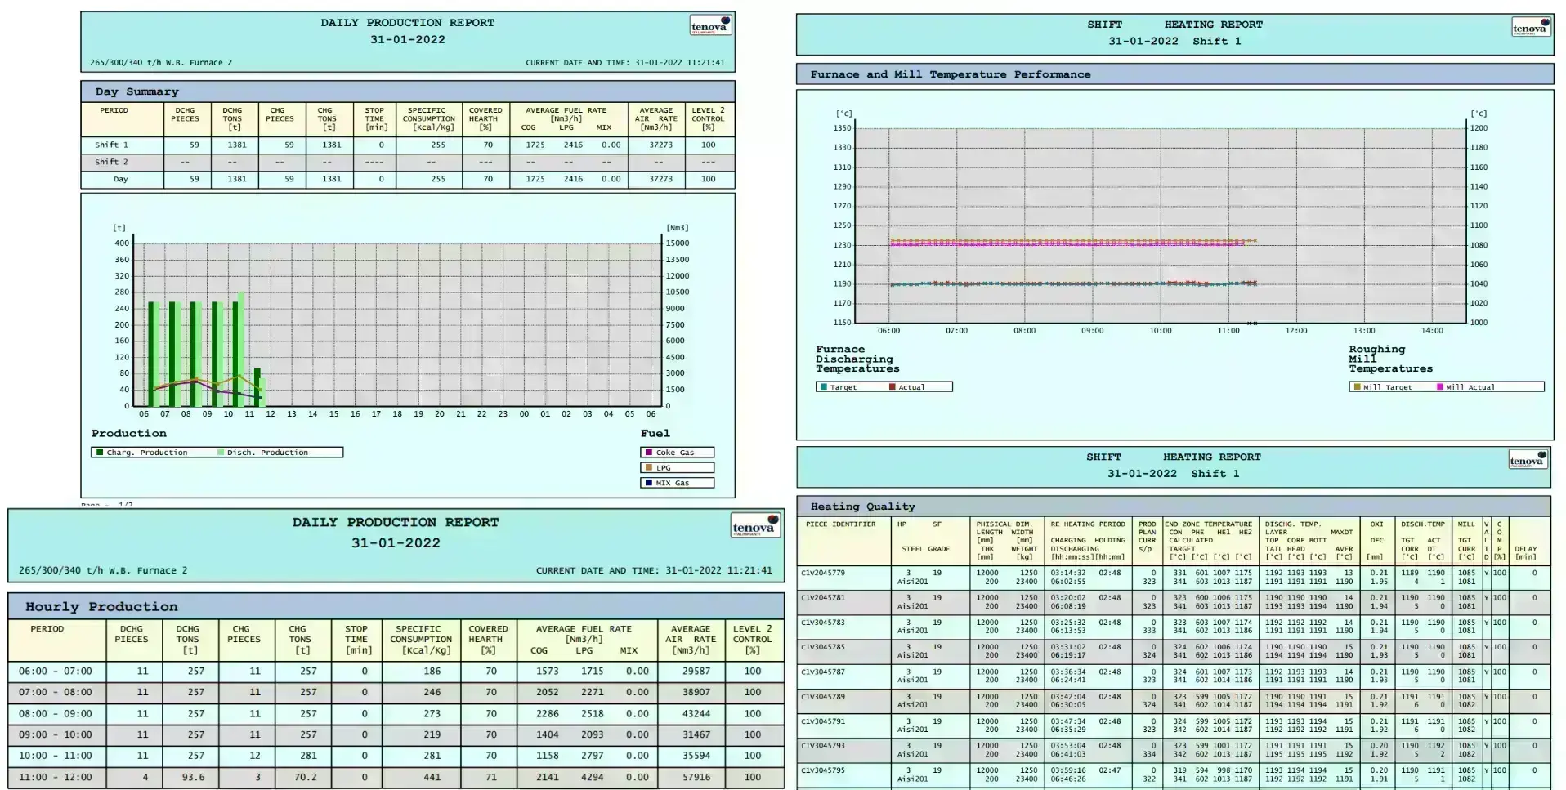
Task: Select the 11:00 - 12:00 hourly production row
Action: [396, 777]
